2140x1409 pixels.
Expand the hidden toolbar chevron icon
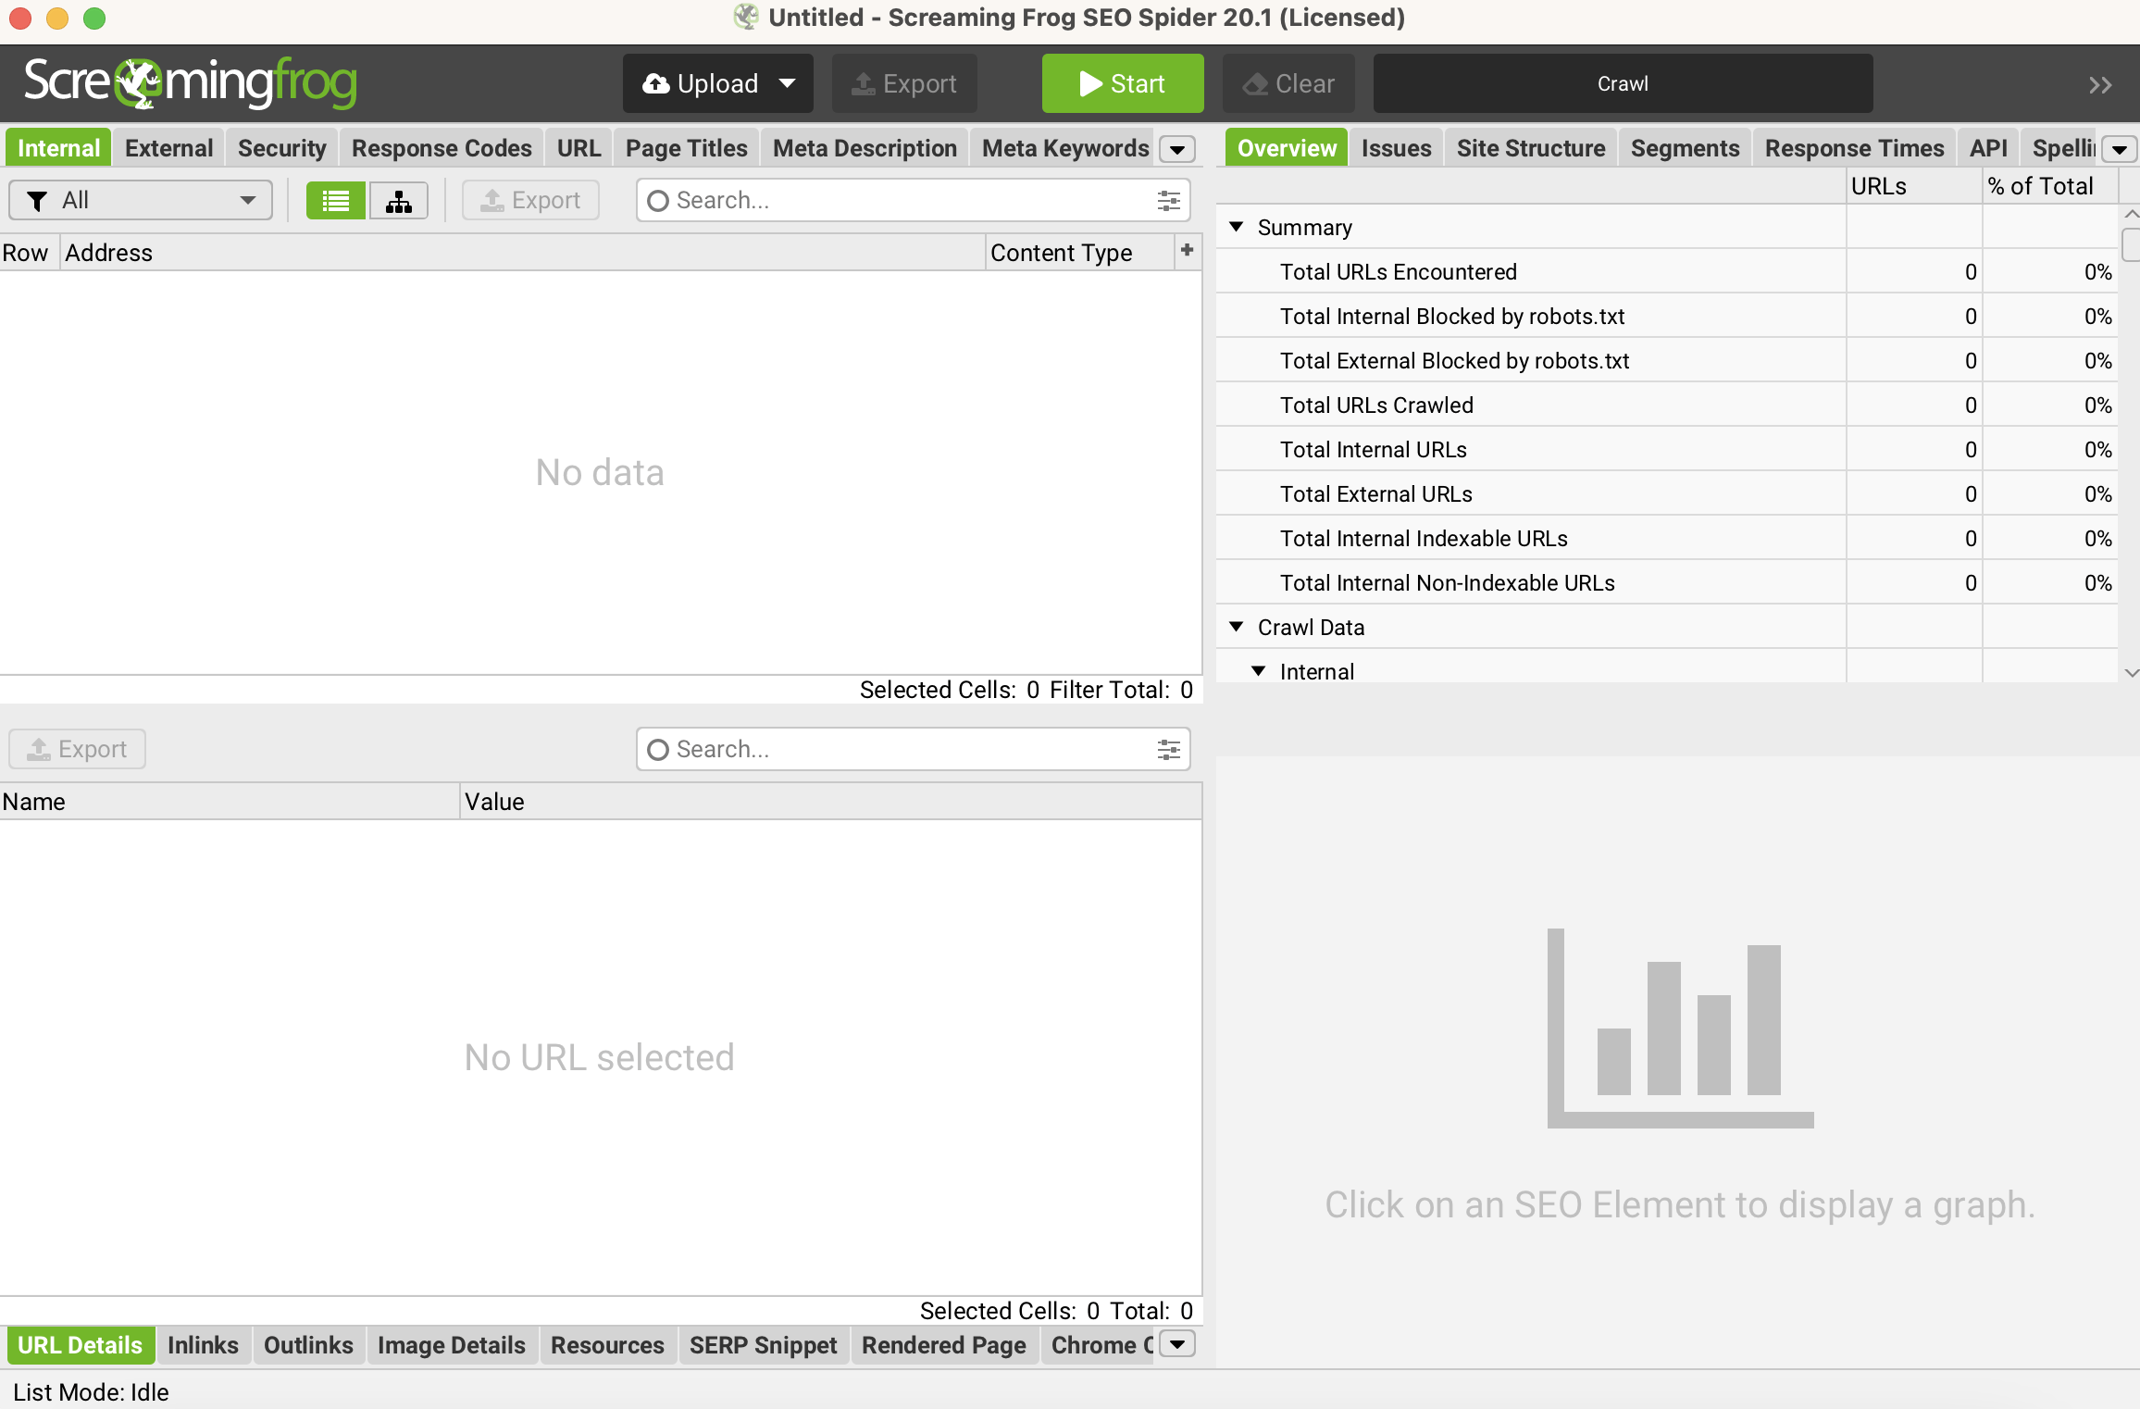2100,85
